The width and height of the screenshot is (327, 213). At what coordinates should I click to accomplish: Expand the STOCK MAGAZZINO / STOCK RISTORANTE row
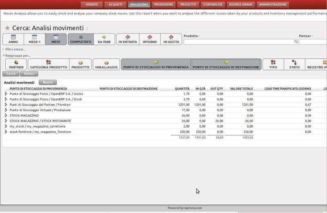tap(6, 121)
